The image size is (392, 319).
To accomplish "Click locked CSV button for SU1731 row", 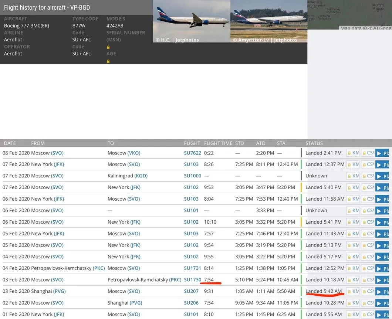I will click(368, 268).
